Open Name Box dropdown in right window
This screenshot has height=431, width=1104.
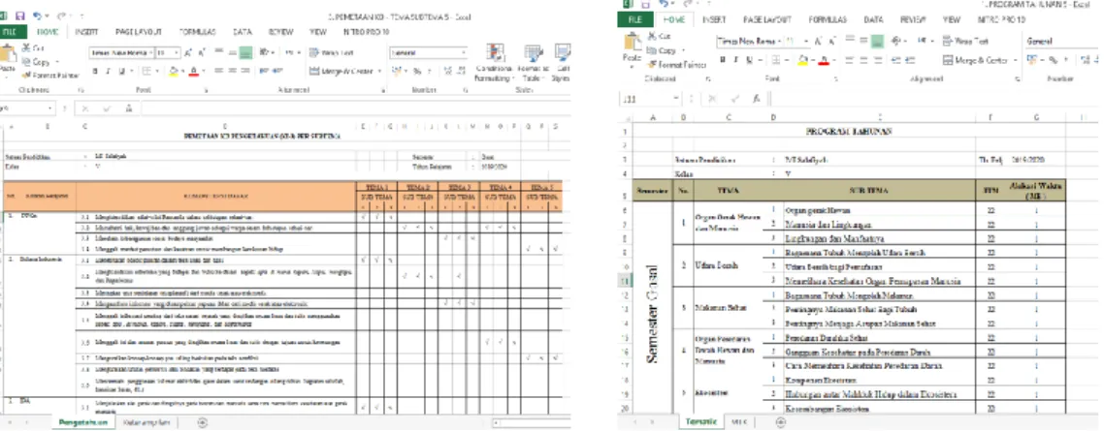coord(676,99)
